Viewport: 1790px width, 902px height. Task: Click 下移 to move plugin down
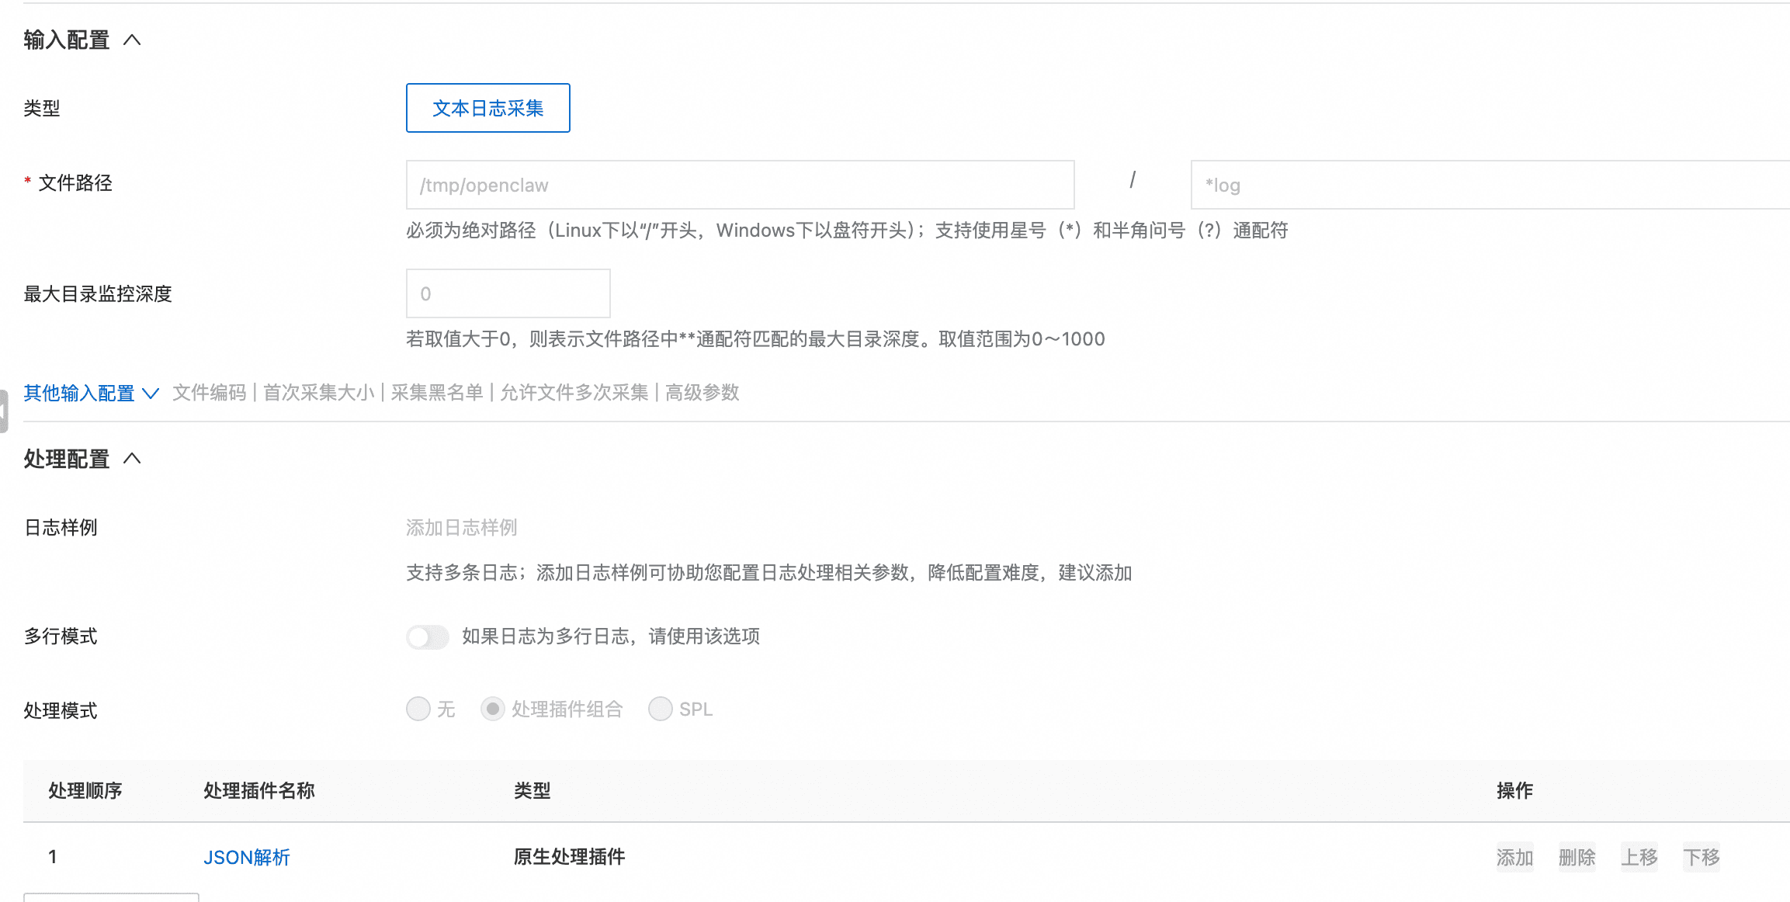point(1701,857)
